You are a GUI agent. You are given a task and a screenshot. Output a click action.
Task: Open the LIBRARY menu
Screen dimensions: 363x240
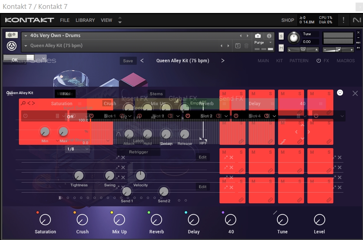pos(85,20)
